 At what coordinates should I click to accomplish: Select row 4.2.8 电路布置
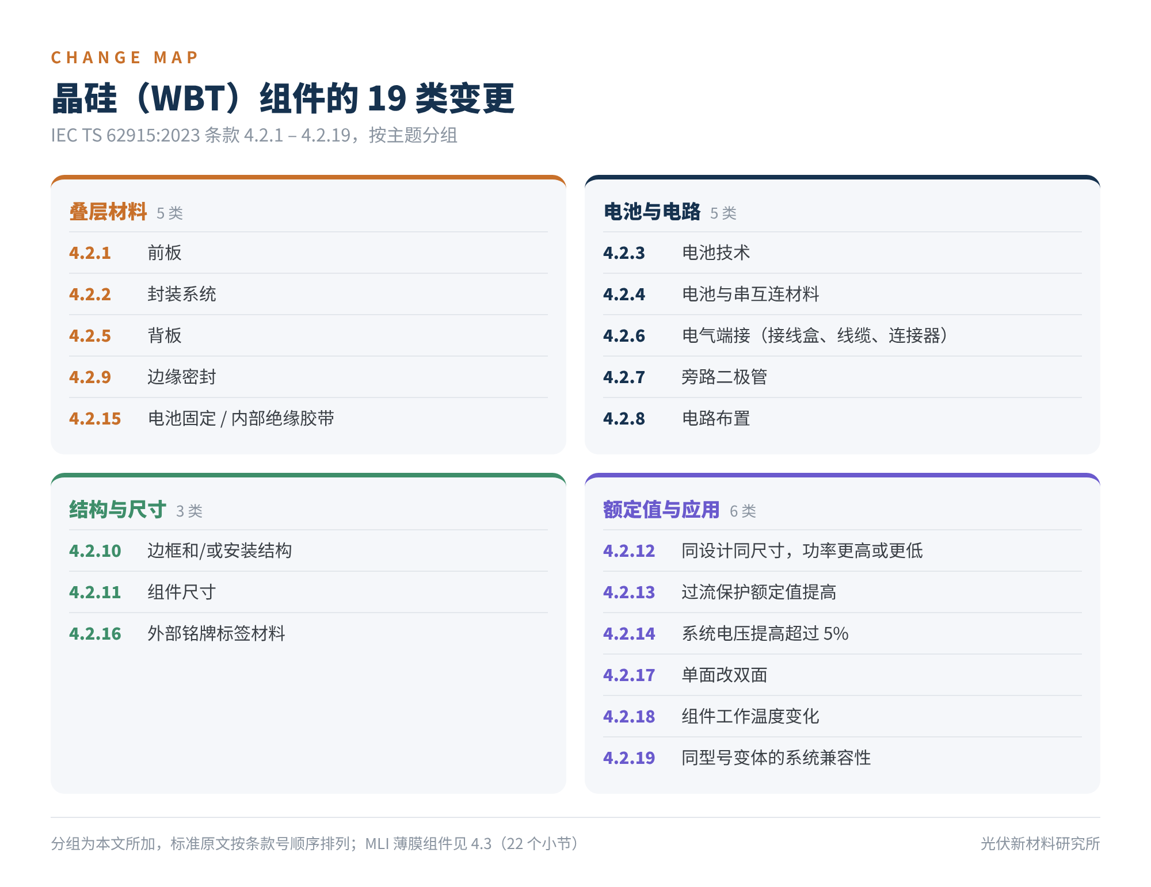pos(843,418)
